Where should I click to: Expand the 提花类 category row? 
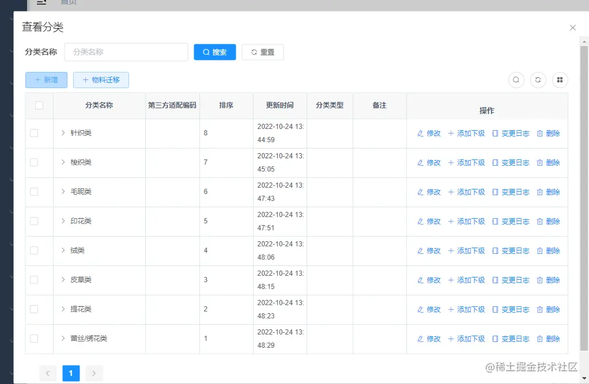coord(63,309)
